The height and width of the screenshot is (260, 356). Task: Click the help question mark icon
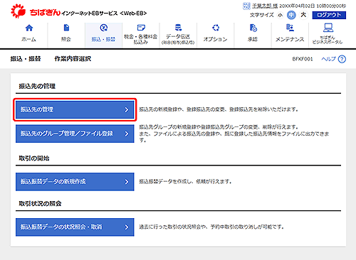tap(342, 59)
